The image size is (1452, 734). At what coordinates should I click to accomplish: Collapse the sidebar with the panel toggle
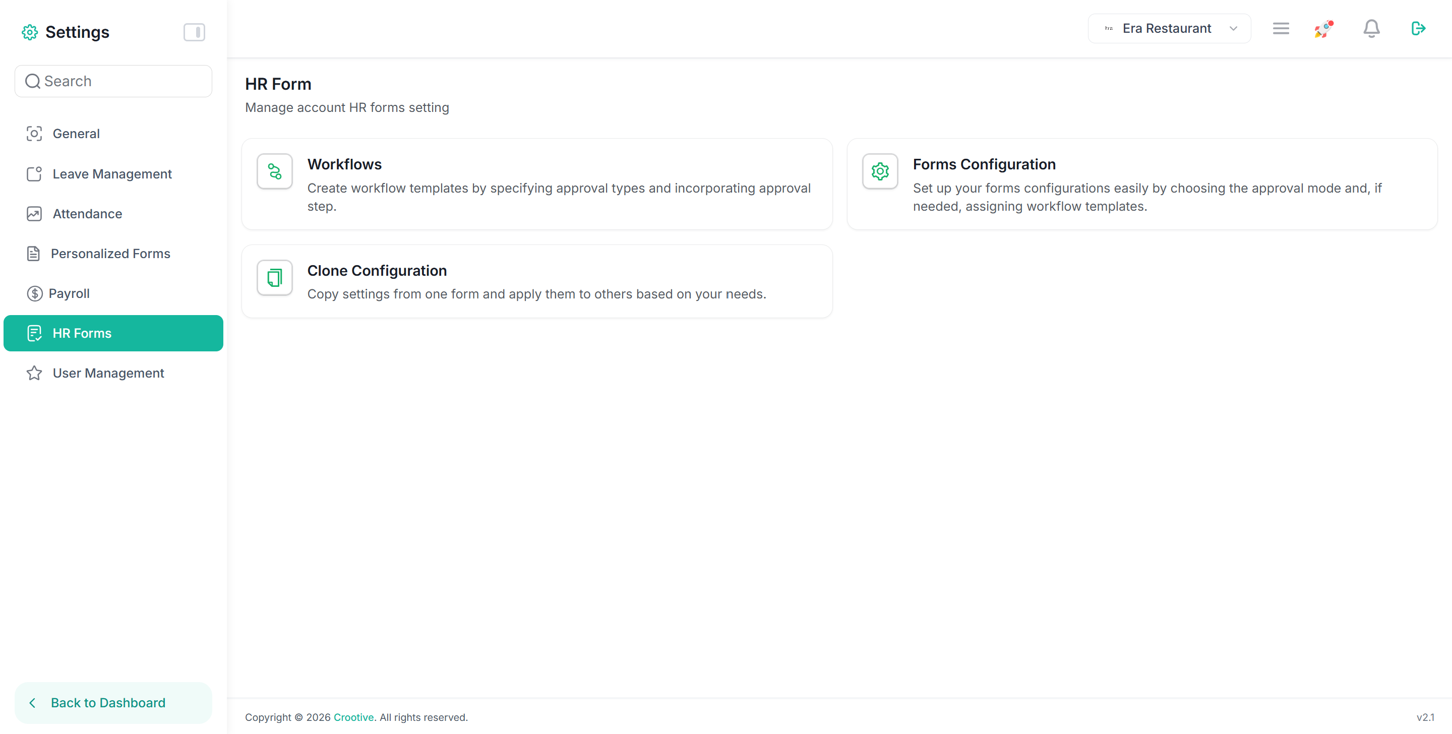click(194, 32)
